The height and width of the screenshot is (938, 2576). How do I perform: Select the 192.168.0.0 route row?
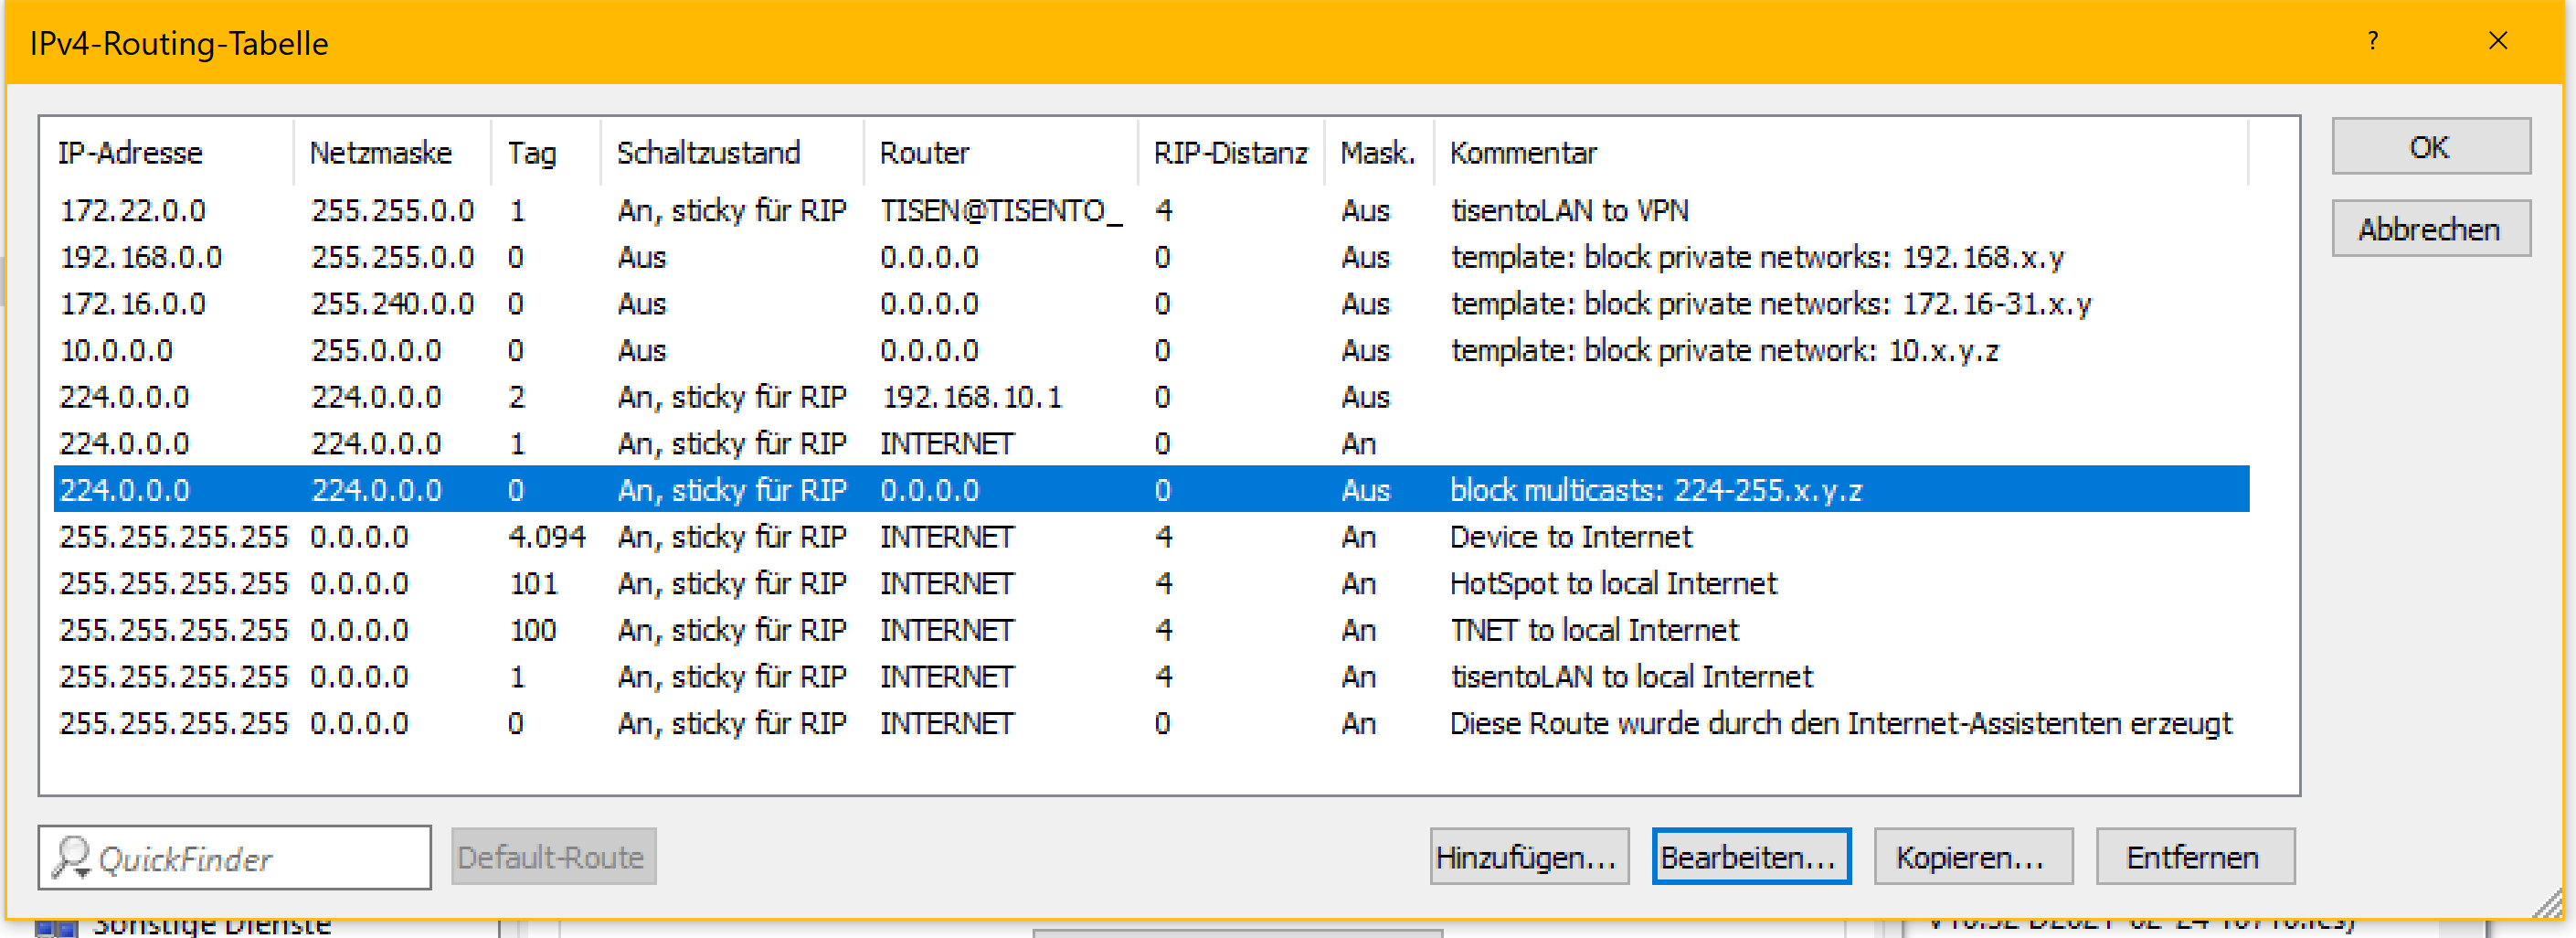[1152, 257]
